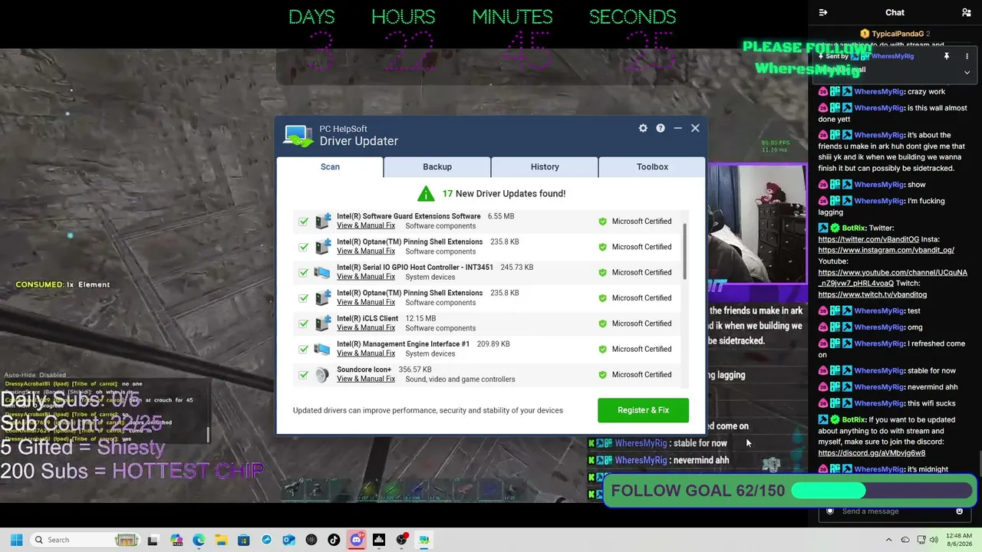Open View & Manual Fix for iCLS Client

pyautogui.click(x=366, y=328)
